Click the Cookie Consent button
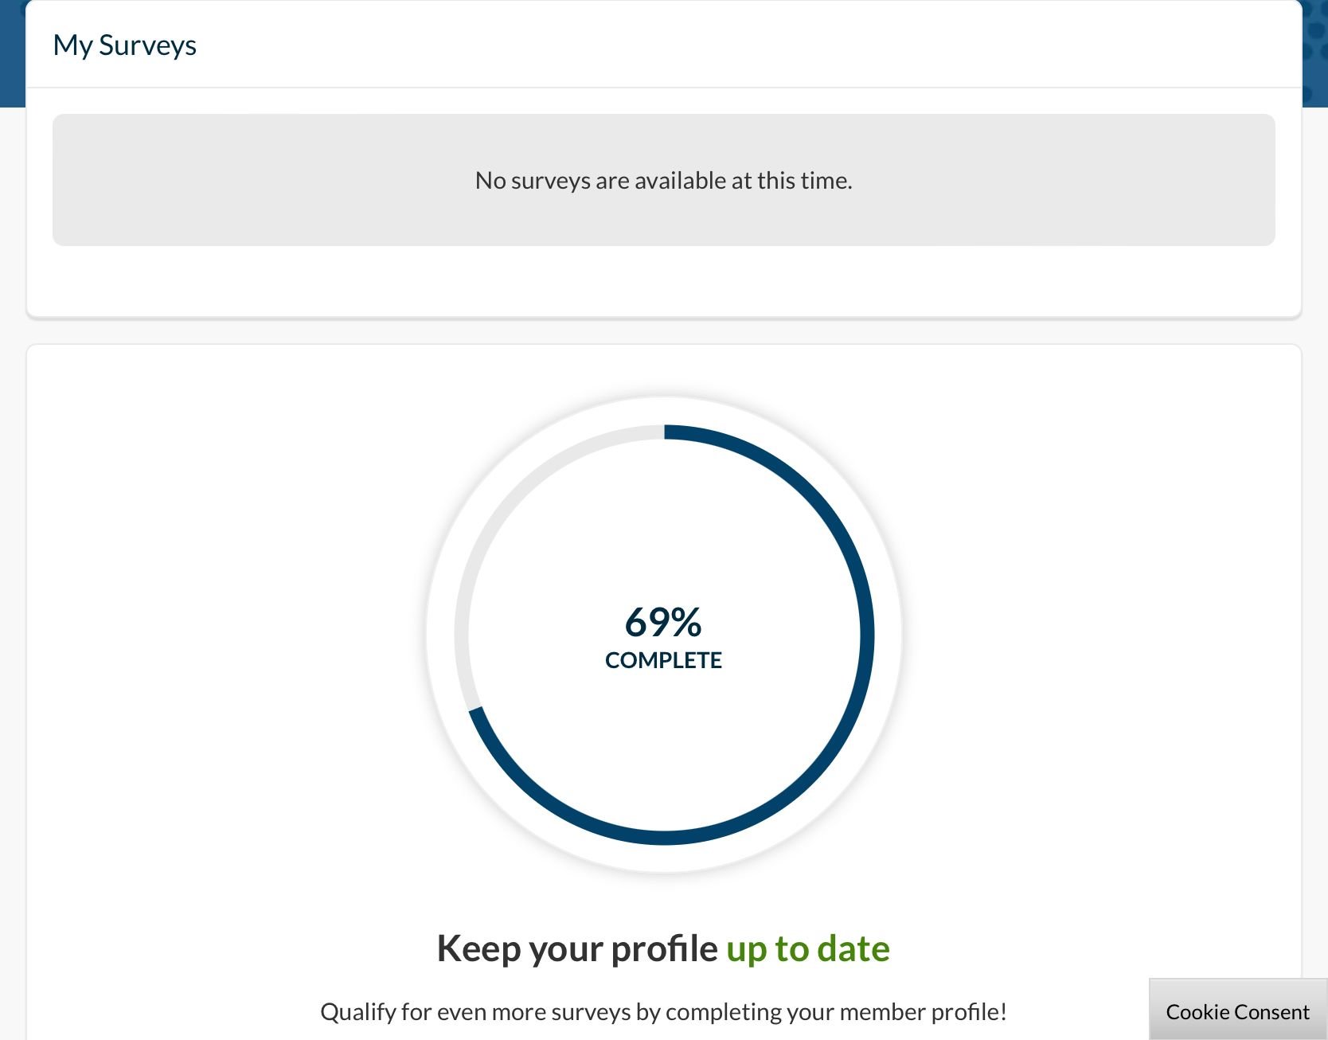 pyautogui.click(x=1237, y=1011)
